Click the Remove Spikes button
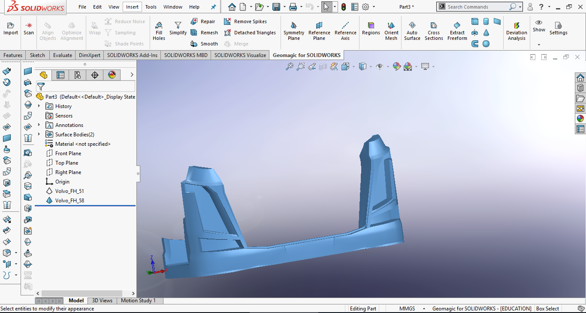This screenshot has width=586, height=313. point(245,21)
